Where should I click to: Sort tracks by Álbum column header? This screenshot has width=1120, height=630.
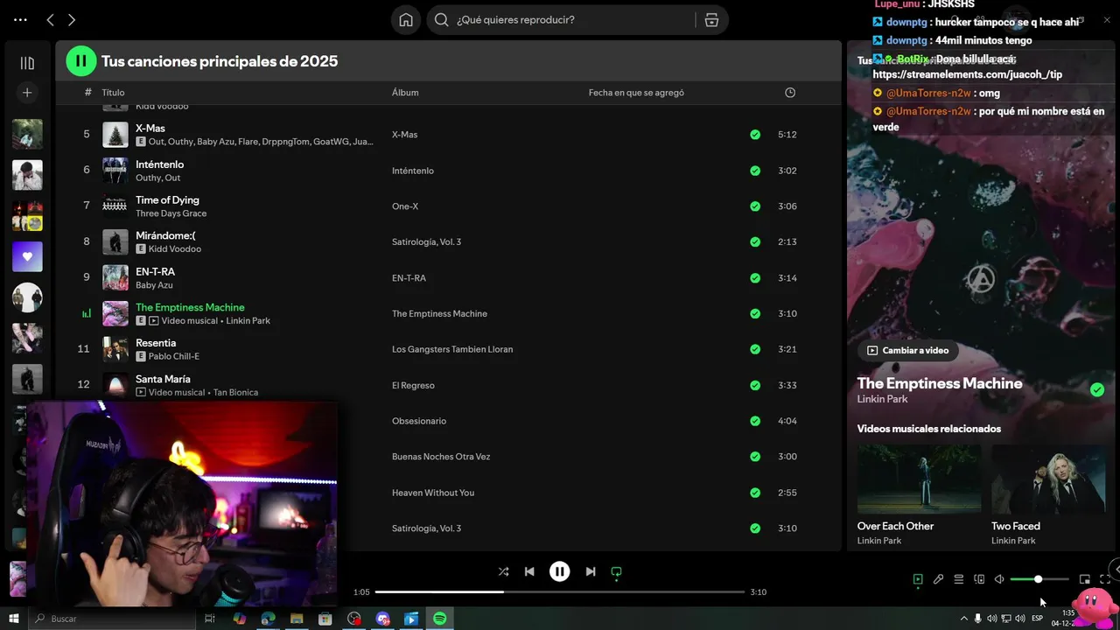405,93
